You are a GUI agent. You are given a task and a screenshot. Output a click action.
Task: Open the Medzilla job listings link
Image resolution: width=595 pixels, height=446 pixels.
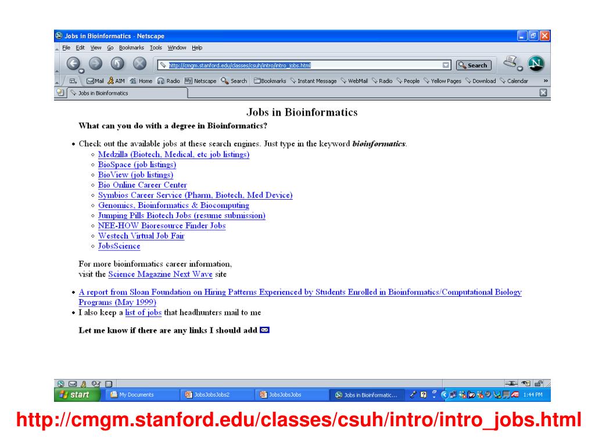point(174,154)
